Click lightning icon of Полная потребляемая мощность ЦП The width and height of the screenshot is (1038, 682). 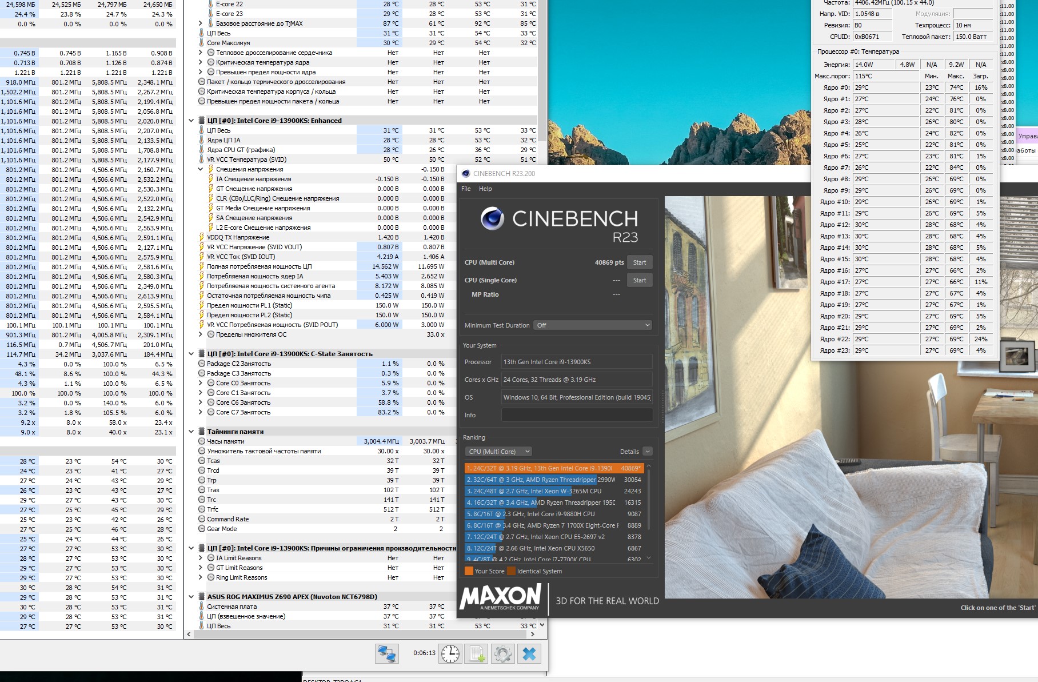[x=202, y=266]
